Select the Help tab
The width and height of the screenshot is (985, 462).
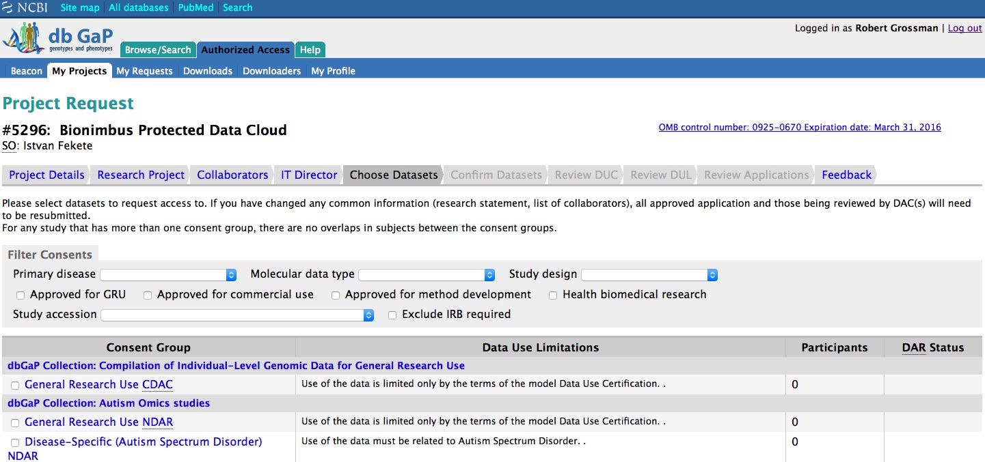click(310, 50)
